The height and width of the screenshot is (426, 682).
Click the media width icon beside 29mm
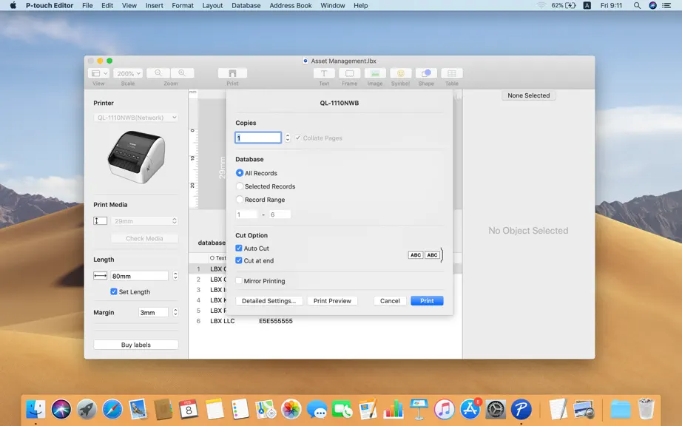[100, 221]
